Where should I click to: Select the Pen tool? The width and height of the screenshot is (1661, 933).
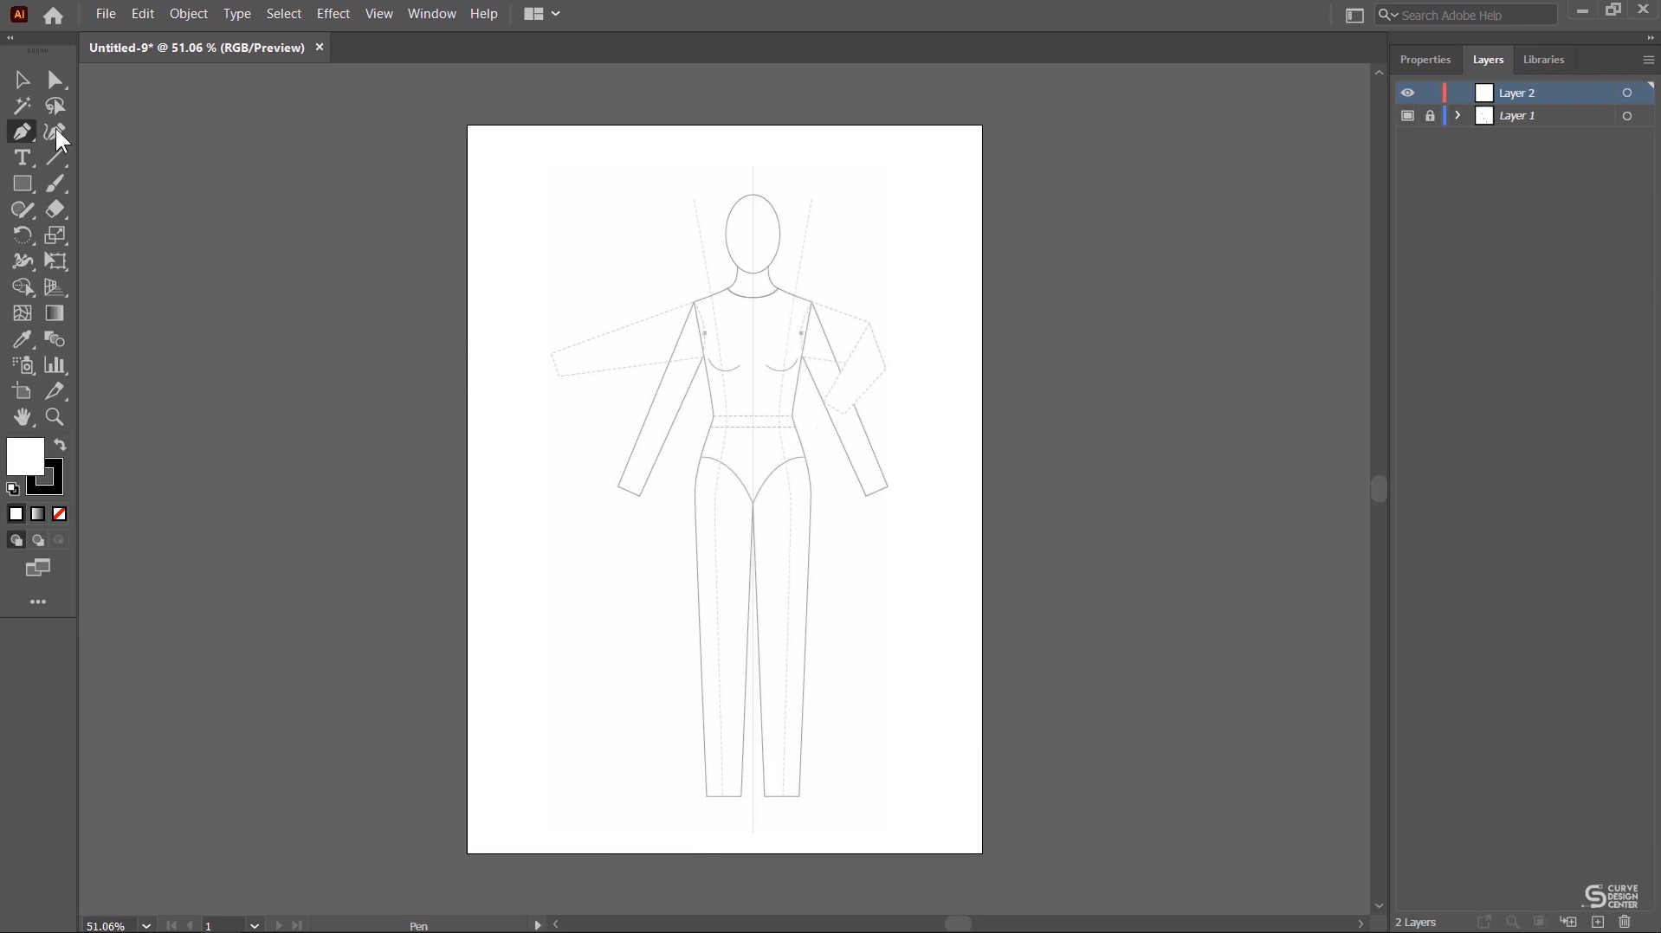[x=22, y=132]
